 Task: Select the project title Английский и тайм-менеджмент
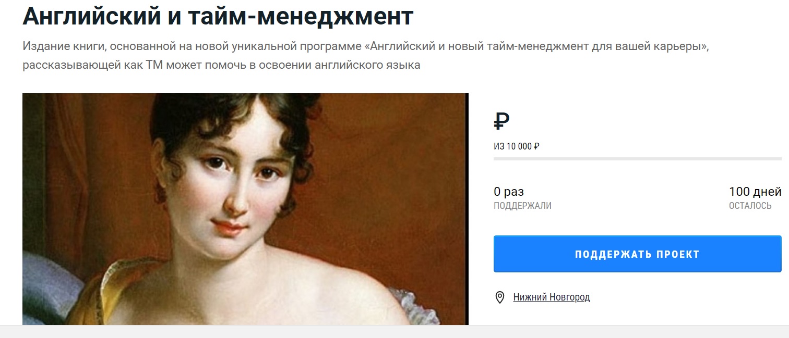click(218, 17)
